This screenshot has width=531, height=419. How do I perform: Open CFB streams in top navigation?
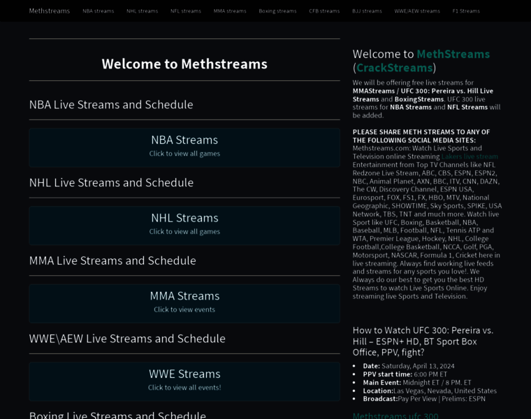click(324, 11)
